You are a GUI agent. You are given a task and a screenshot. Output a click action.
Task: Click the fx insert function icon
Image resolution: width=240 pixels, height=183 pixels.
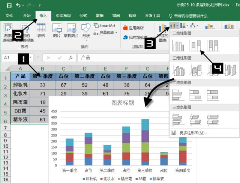pos(70,58)
